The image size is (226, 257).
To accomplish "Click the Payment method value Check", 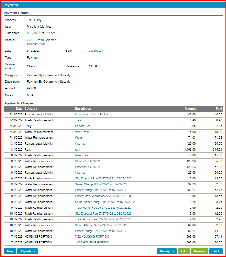I will [x=31, y=66].
